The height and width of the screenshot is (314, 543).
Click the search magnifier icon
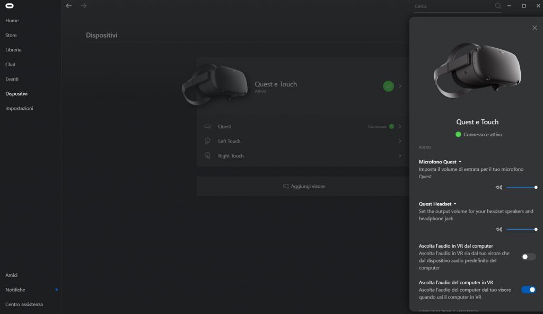497,6
